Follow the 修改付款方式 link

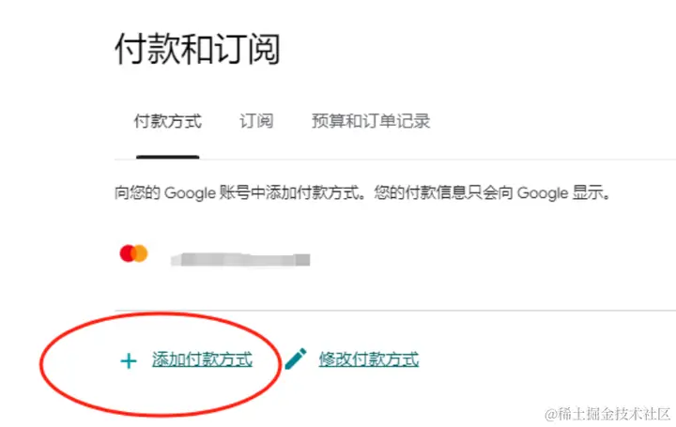[369, 359]
